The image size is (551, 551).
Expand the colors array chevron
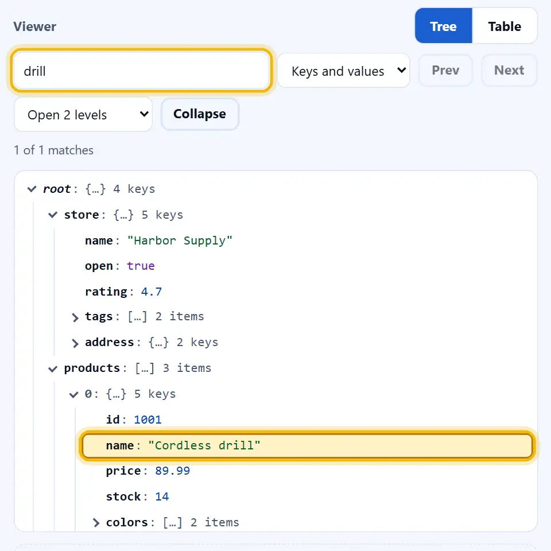96,522
